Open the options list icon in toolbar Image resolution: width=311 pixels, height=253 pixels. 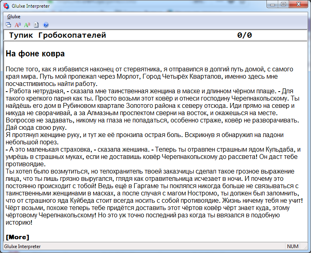(x=36, y=25)
